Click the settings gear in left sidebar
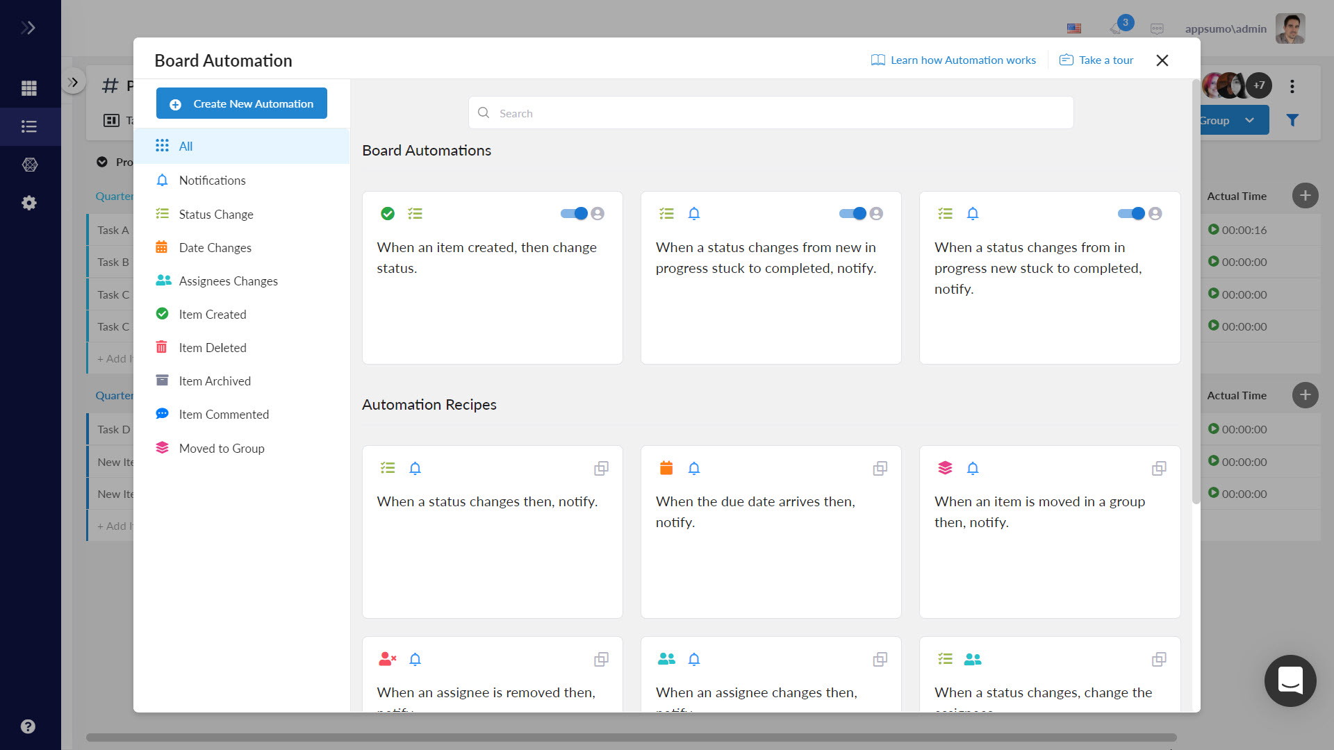The width and height of the screenshot is (1334, 750). point(28,203)
